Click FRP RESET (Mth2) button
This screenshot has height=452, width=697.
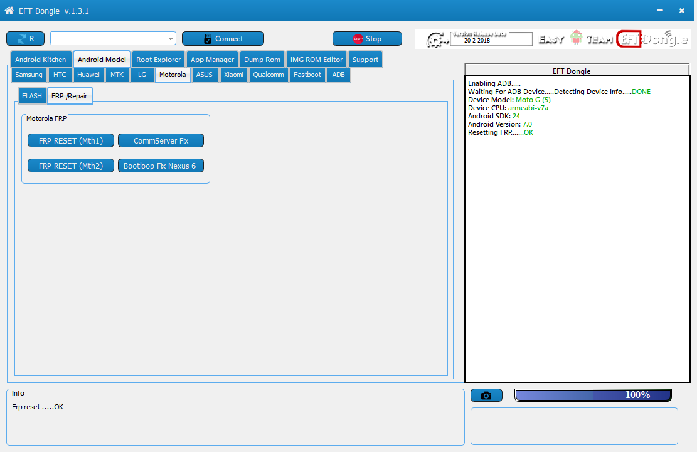(x=71, y=166)
